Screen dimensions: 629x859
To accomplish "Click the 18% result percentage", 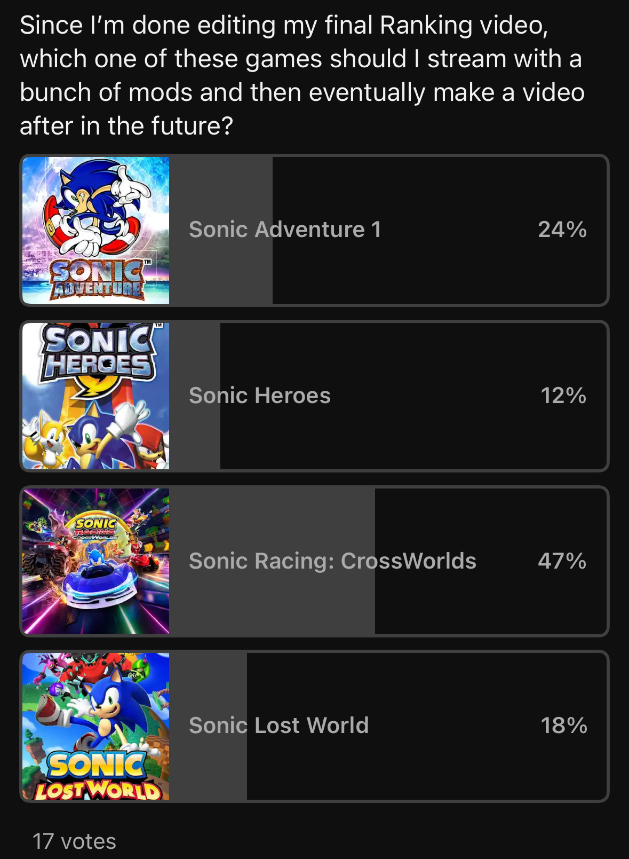I will (x=564, y=726).
